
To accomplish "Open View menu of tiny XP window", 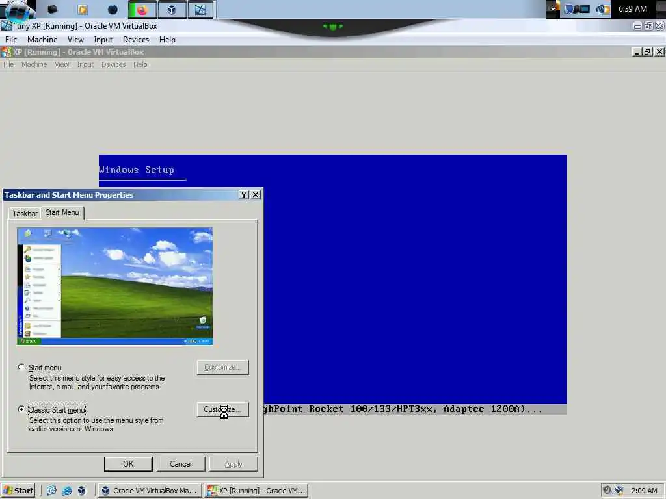I will [75, 40].
